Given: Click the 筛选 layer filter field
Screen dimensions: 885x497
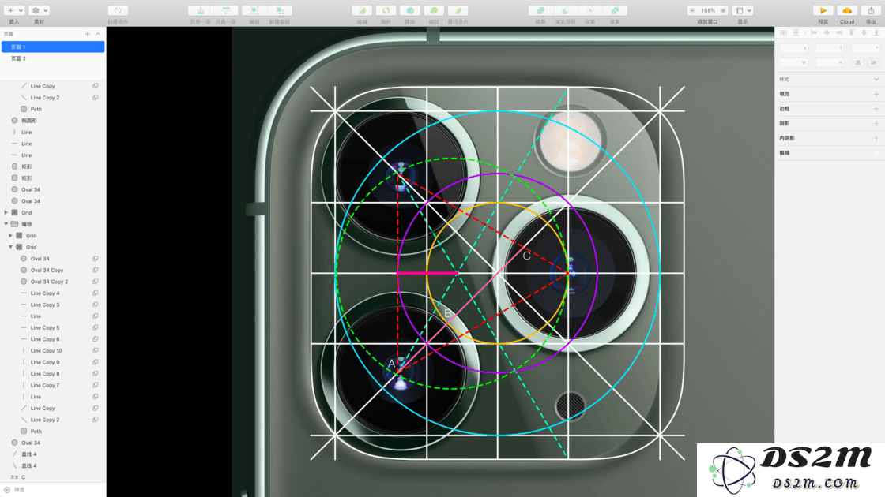Looking at the screenshot, I should tap(53, 490).
